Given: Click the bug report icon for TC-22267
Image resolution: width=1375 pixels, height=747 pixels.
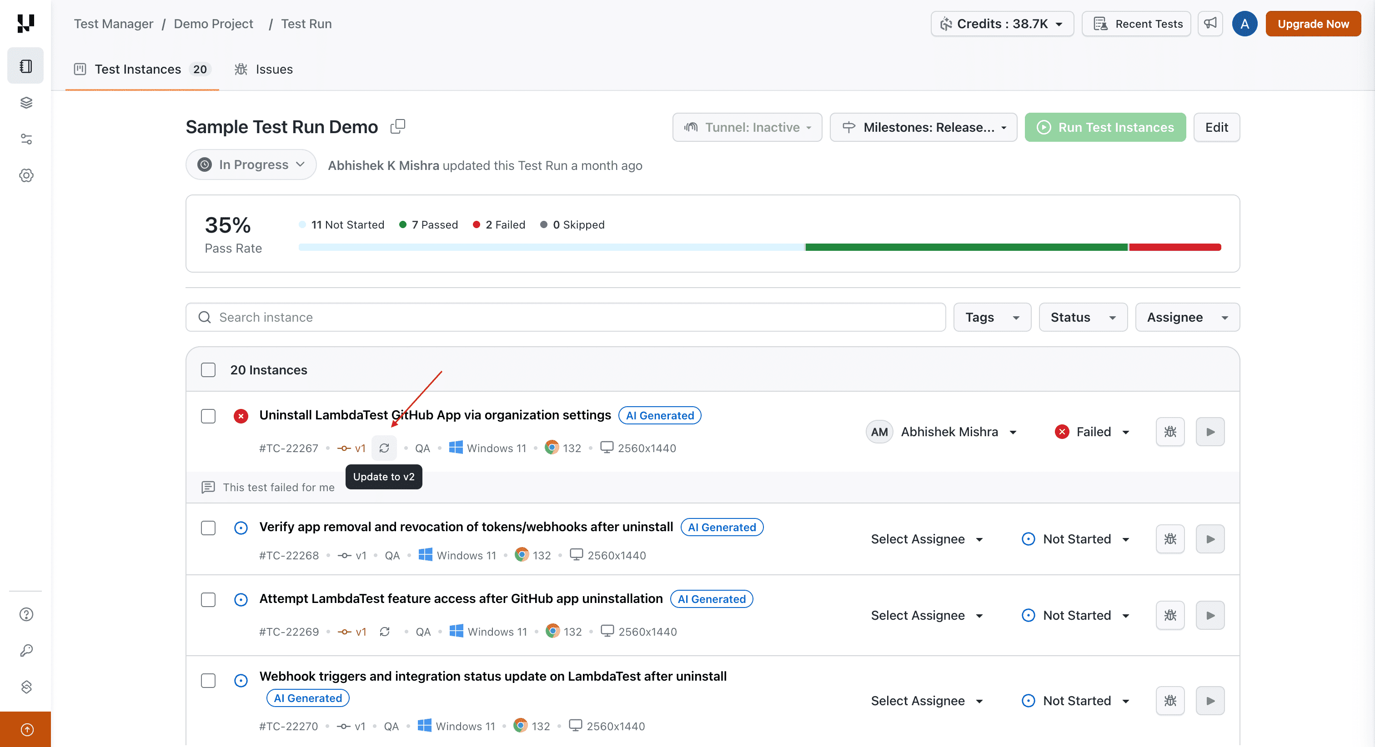Looking at the screenshot, I should pyautogui.click(x=1170, y=431).
